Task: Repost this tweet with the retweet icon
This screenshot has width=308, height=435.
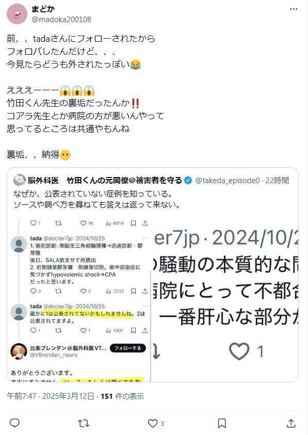Action: (84, 423)
